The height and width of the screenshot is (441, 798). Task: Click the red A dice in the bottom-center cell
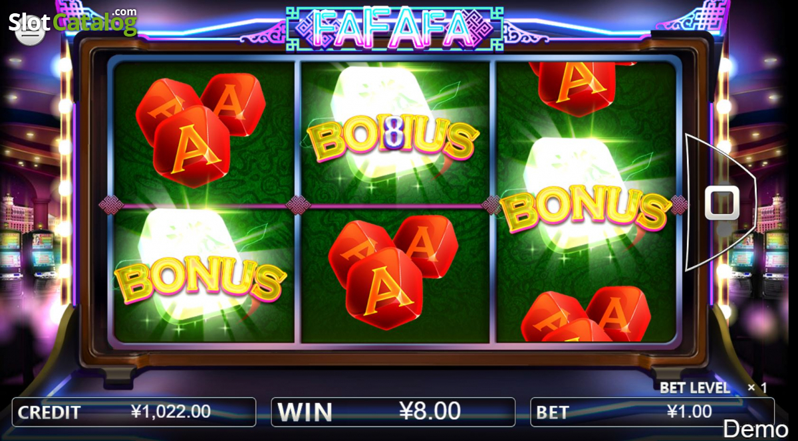point(392,269)
